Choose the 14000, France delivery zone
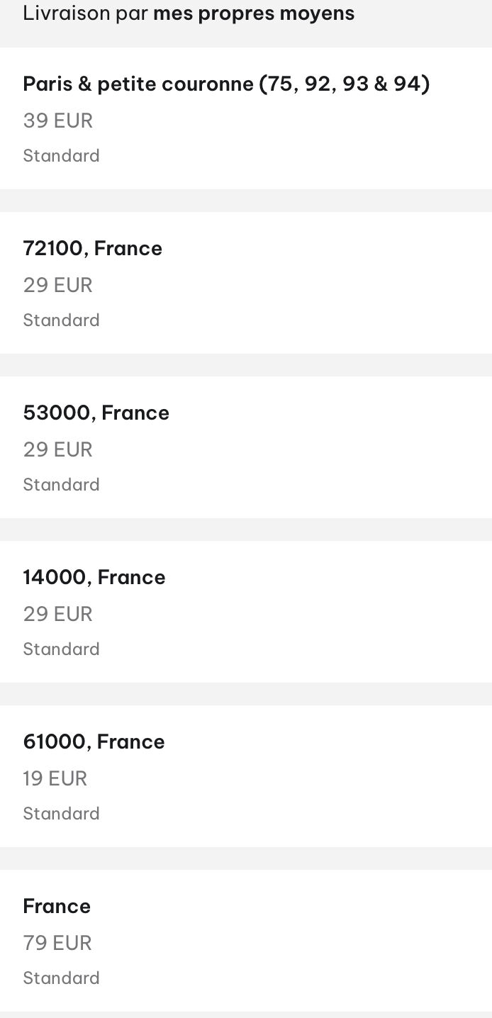The image size is (492, 1018). coord(246,612)
